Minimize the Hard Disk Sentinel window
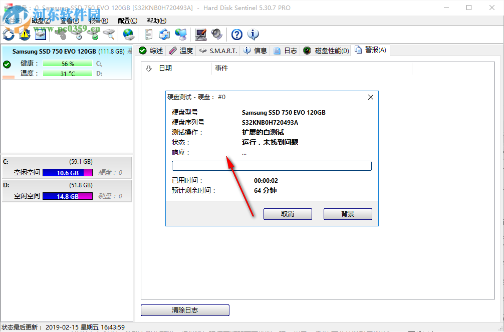The image size is (504, 332). pyautogui.click(x=446, y=8)
